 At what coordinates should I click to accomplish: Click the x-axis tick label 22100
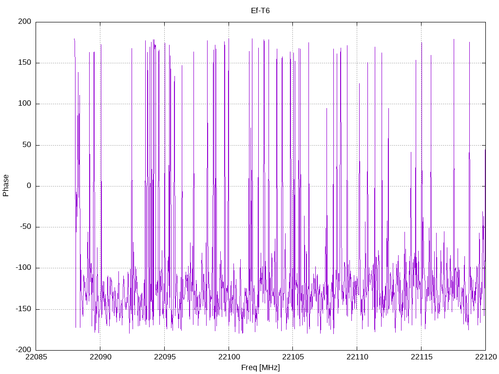coord(229,357)
